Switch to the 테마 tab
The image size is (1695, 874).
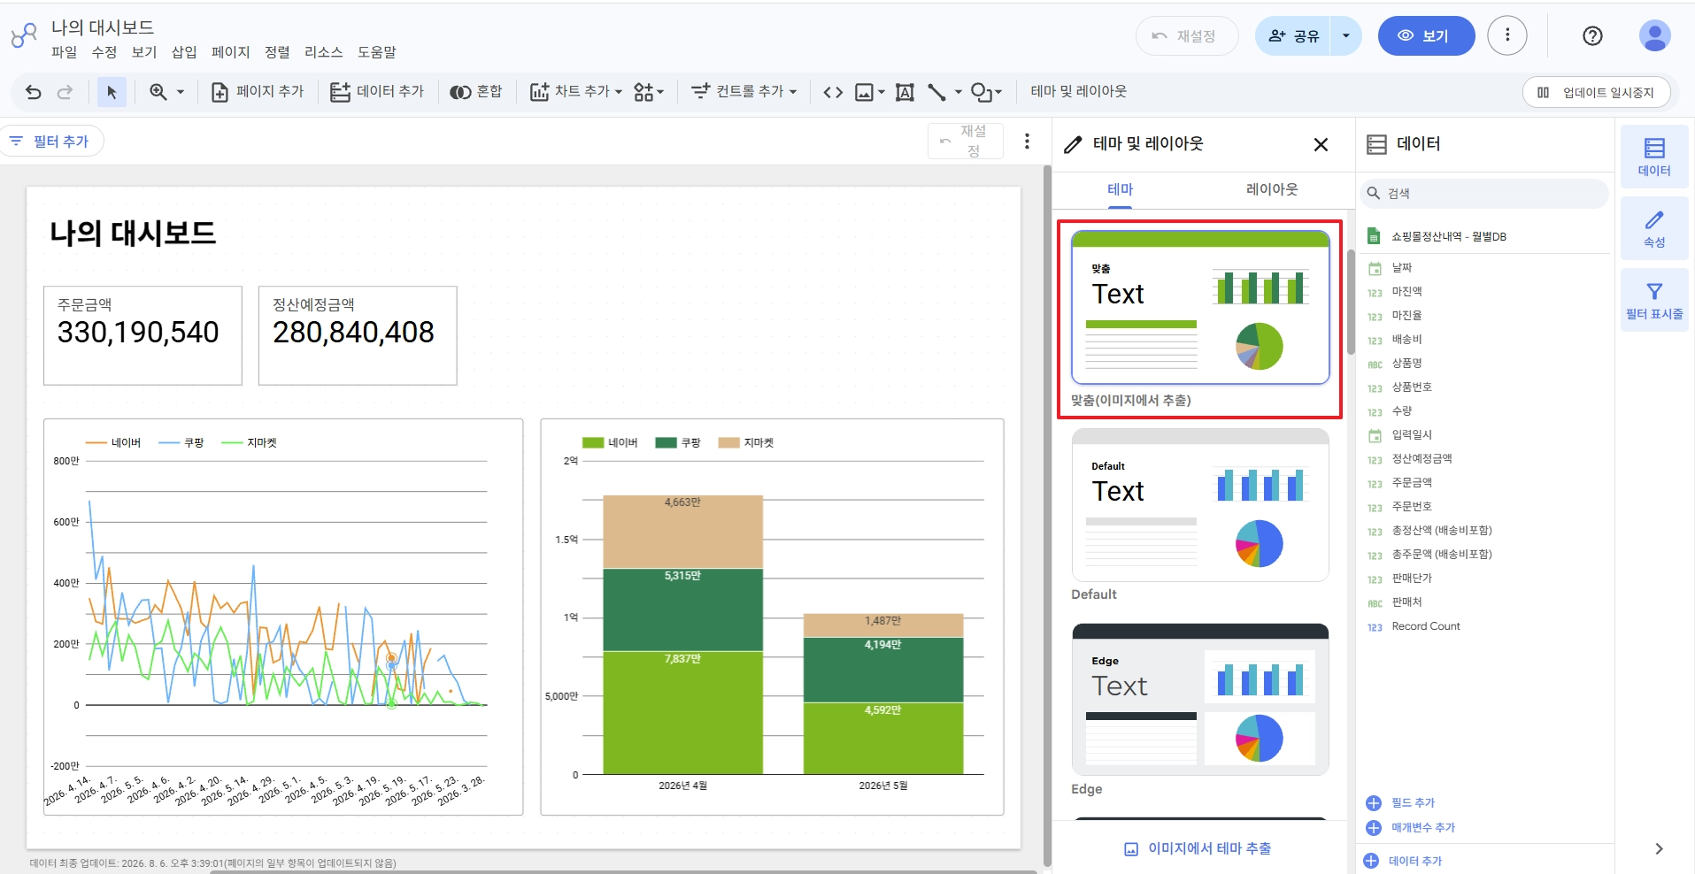point(1120,189)
